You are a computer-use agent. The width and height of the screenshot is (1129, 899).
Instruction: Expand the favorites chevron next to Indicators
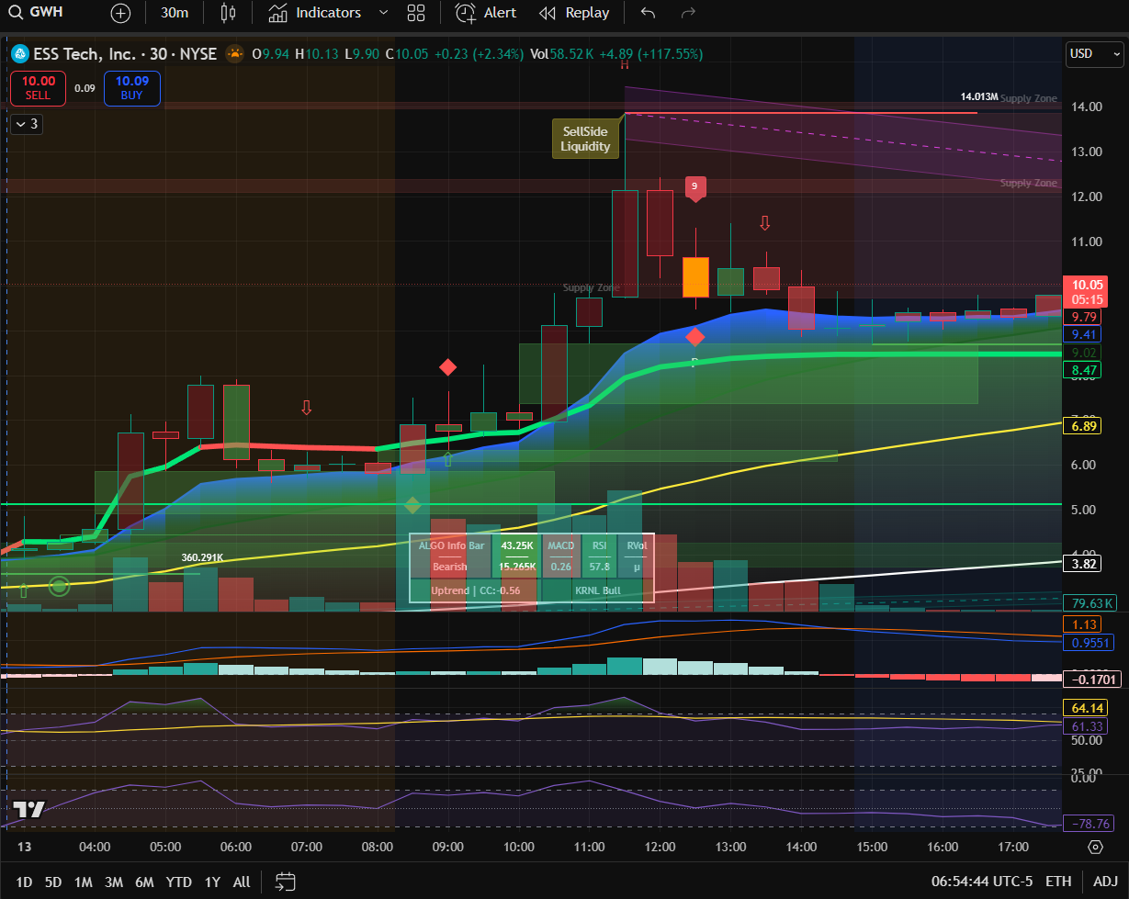pyautogui.click(x=384, y=13)
